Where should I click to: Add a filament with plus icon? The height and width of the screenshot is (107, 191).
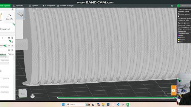(3, 38)
